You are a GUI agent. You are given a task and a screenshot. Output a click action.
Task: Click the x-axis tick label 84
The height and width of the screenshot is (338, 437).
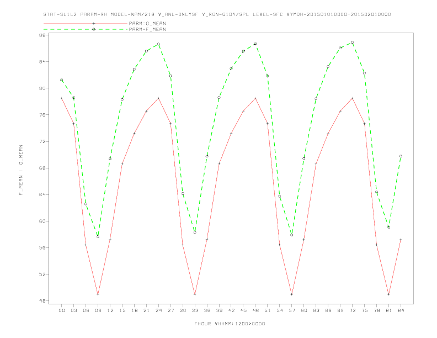[401, 310]
